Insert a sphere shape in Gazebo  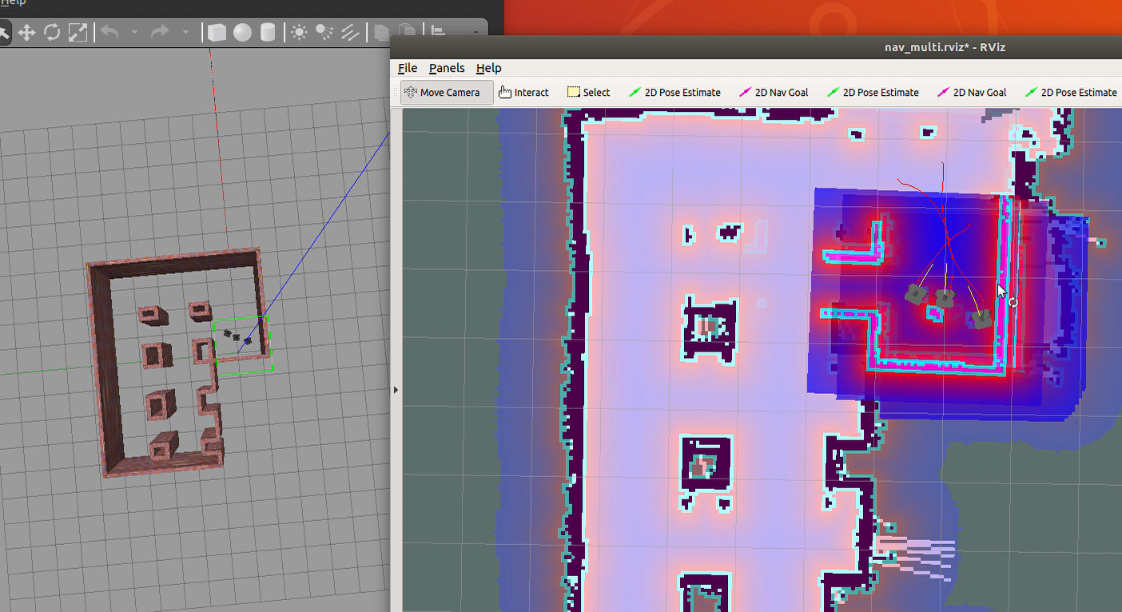point(242,33)
